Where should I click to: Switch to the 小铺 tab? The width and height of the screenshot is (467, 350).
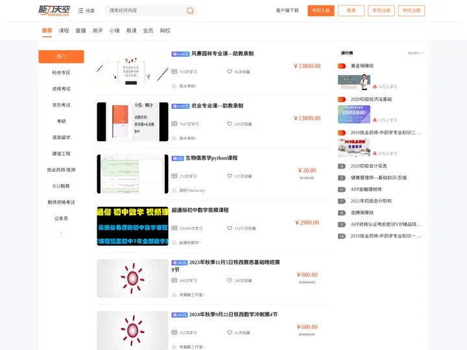click(x=114, y=30)
